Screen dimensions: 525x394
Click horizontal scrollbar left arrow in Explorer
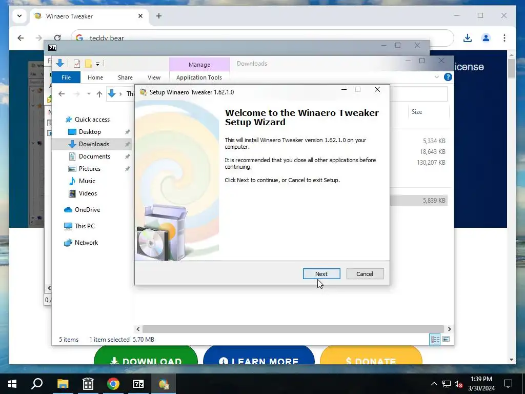click(x=137, y=329)
